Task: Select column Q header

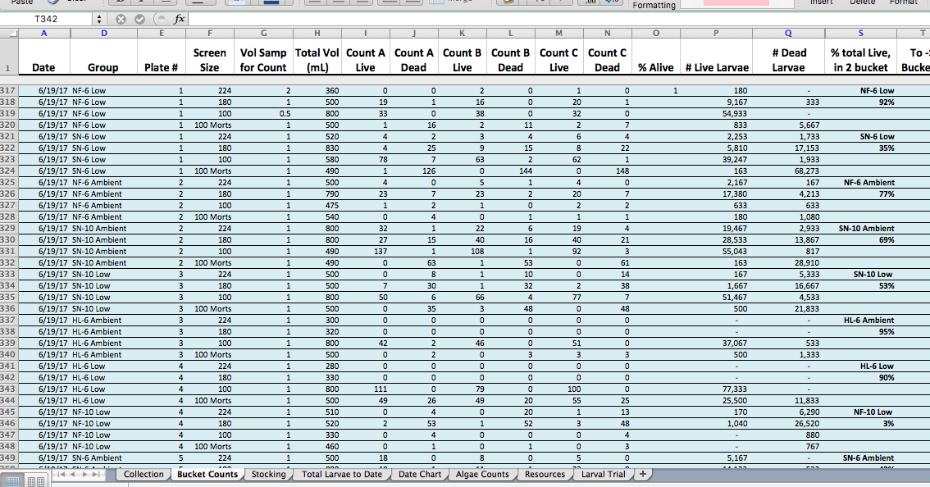Action: pyautogui.click(x=788, y=34)
